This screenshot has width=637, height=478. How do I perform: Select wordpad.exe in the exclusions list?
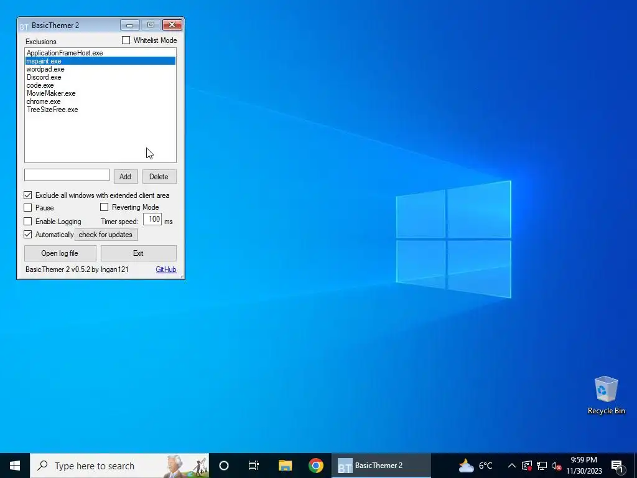(x=100, y=69)
